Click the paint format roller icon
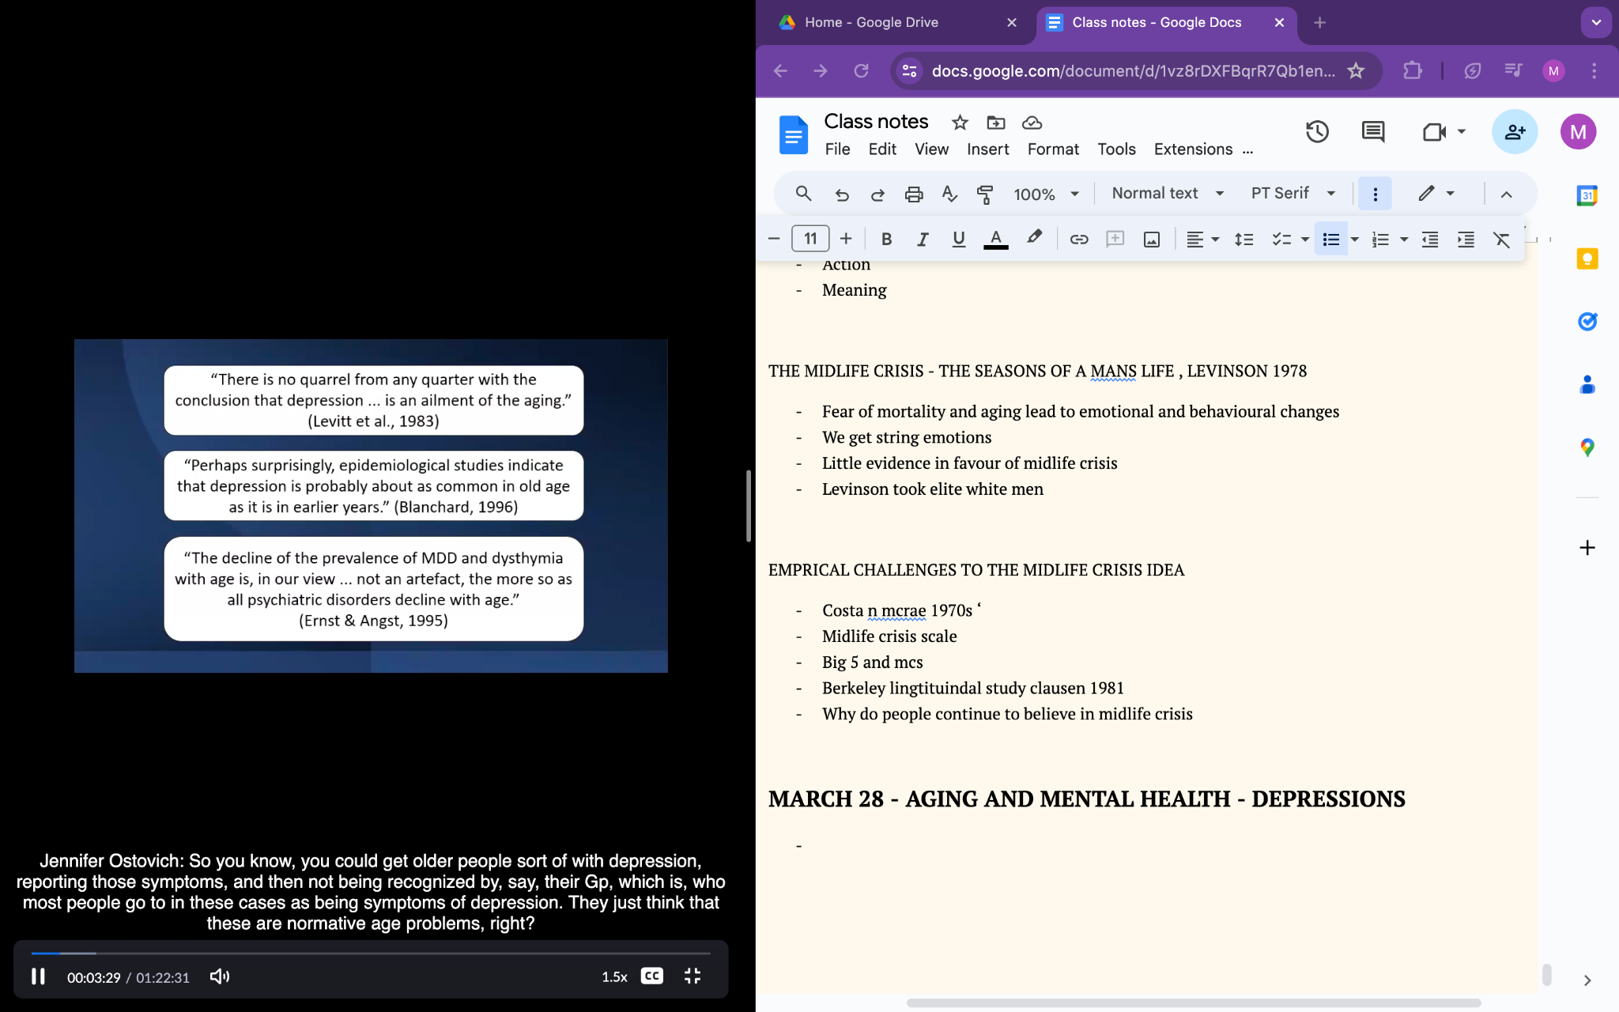Viewport: 1619px width, 1012px height. (985, 194)
